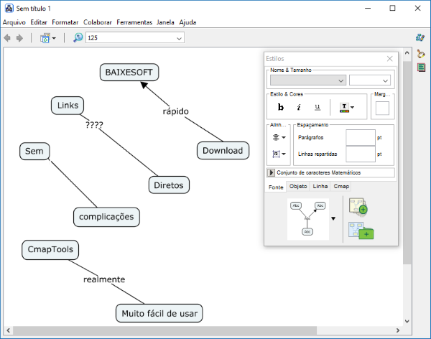Viewport: 431px width, 339px height.
Task: Click the right sidebar brush-and-palette icon
Action: (x=420, y=54)
